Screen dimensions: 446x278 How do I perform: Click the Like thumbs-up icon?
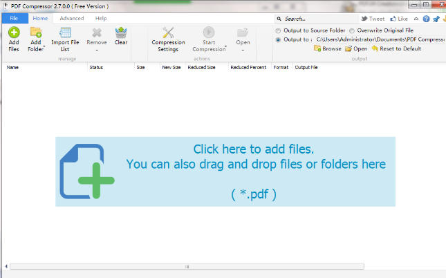(x=393, y=19)
